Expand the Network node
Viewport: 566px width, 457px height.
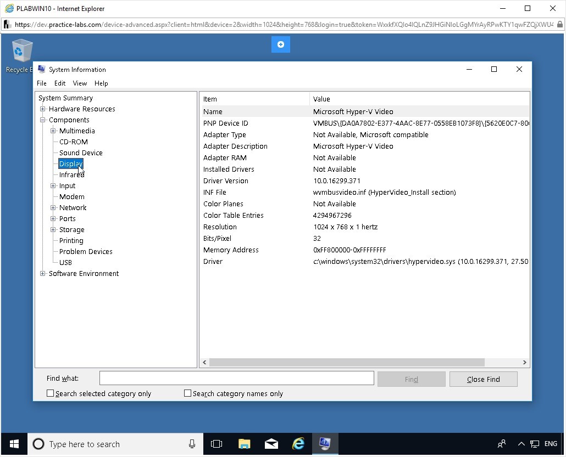click(x=53, y=207)
